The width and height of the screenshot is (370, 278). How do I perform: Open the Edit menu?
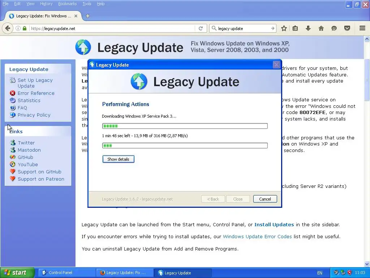tap(17, 4)
